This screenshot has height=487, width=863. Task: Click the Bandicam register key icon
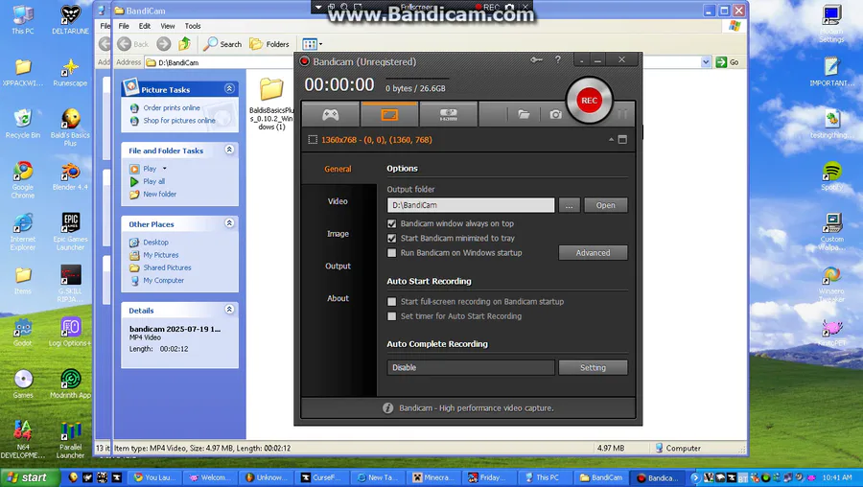click(x=536, y=59)
